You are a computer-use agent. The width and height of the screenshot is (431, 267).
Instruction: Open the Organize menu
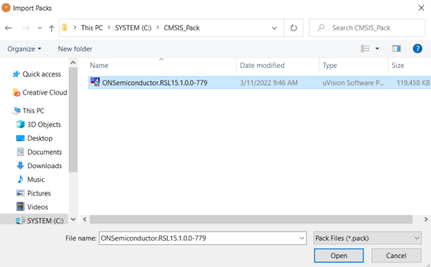[x=24, y=49]
